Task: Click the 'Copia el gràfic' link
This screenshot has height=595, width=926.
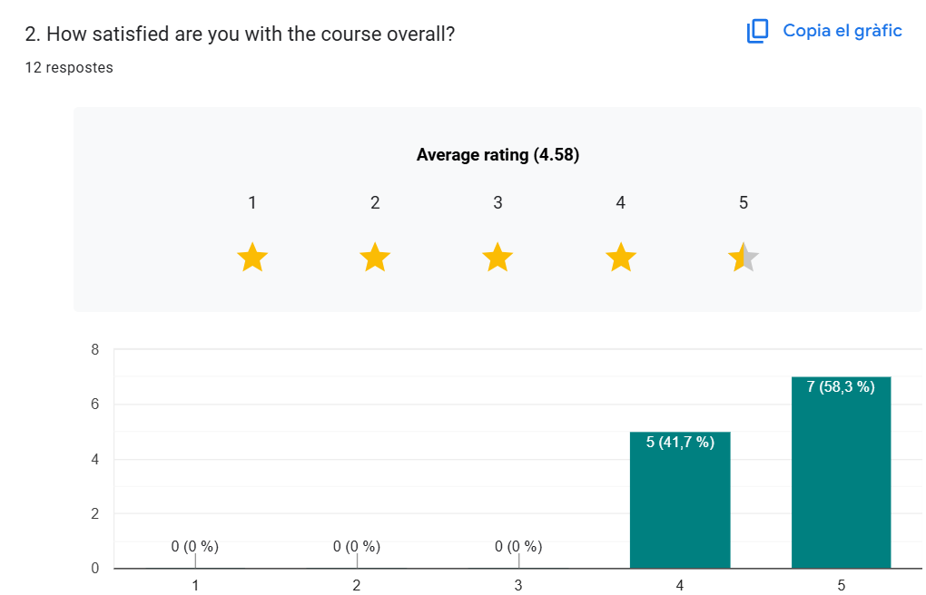Action: (x=842, y=31)
